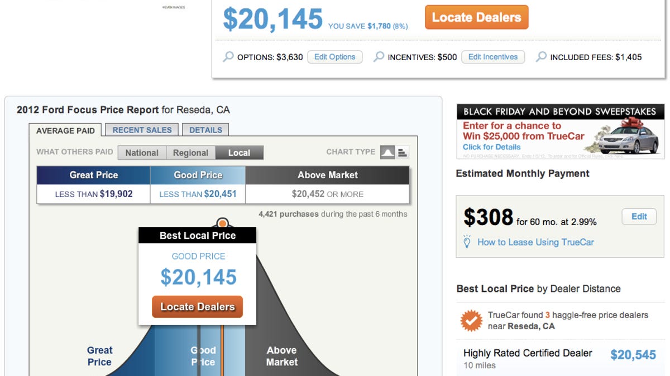This screenshot has height=376, width=670.
Task: Click the Edit Incentives button
Action: tap(493, 57)
